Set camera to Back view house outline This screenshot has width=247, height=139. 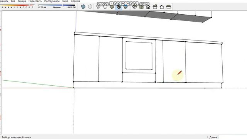point(162,7)
